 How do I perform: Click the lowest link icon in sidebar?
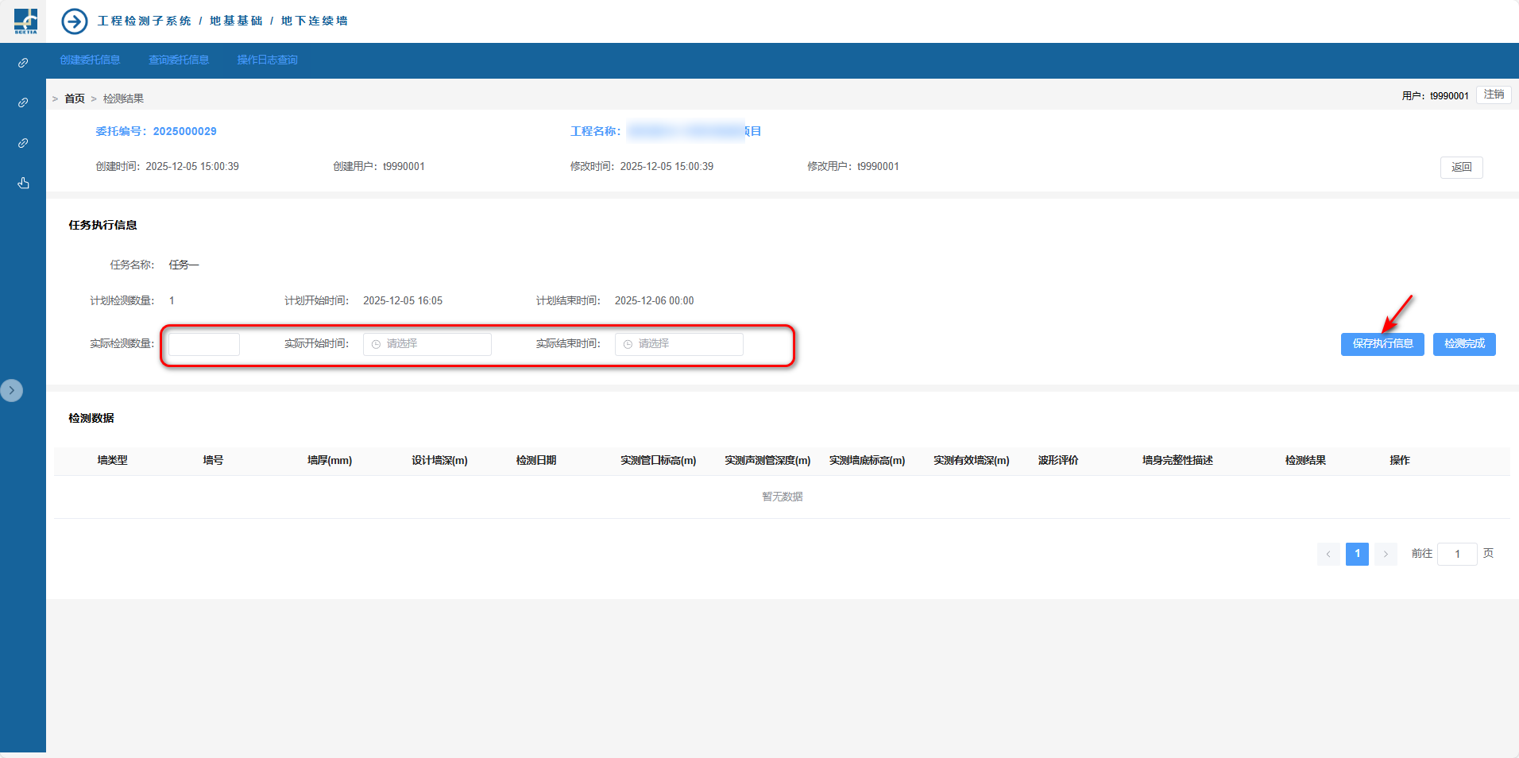[23, 143]
